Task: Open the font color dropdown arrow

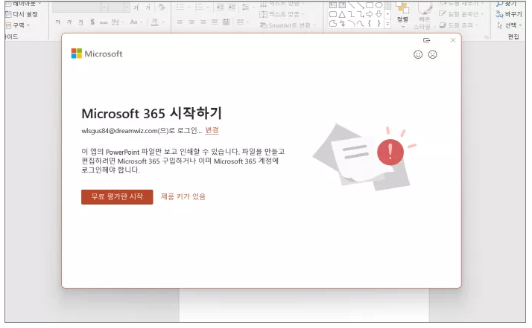Action: point(163,22)
